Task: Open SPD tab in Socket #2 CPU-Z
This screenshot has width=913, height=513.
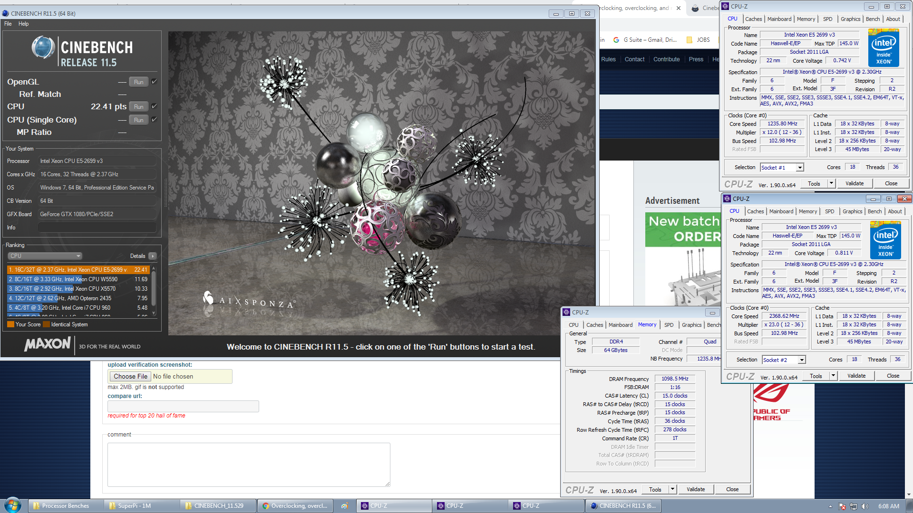Action: click(x=829, y=211)
